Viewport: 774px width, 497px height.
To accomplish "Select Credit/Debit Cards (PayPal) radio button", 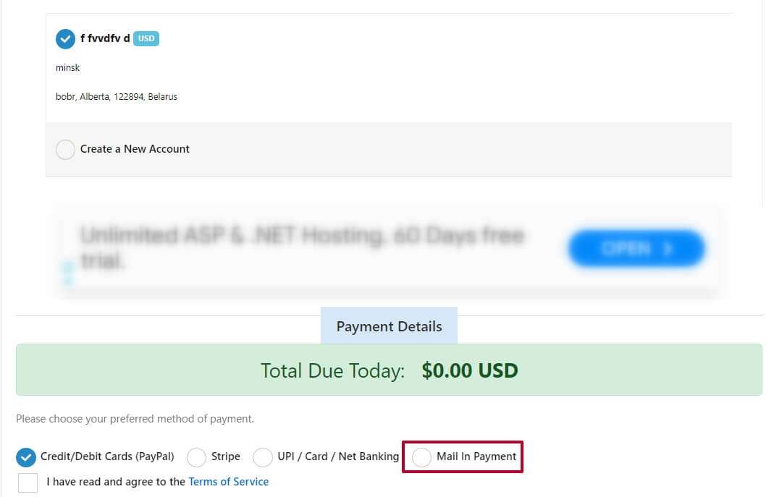I will pos(25,457).
